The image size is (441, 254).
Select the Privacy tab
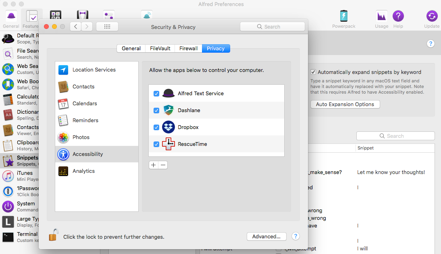pos(216,48)
